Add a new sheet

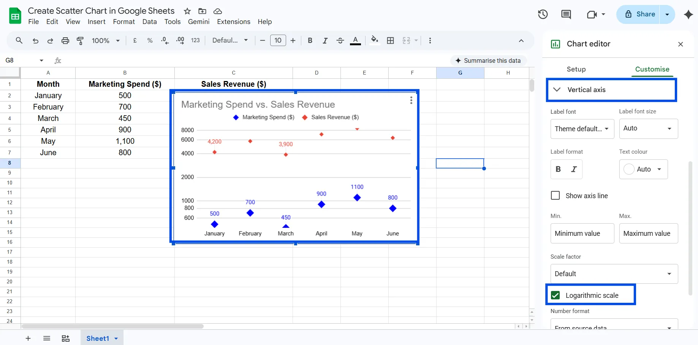pyautogui.click(x=28, y=339)
